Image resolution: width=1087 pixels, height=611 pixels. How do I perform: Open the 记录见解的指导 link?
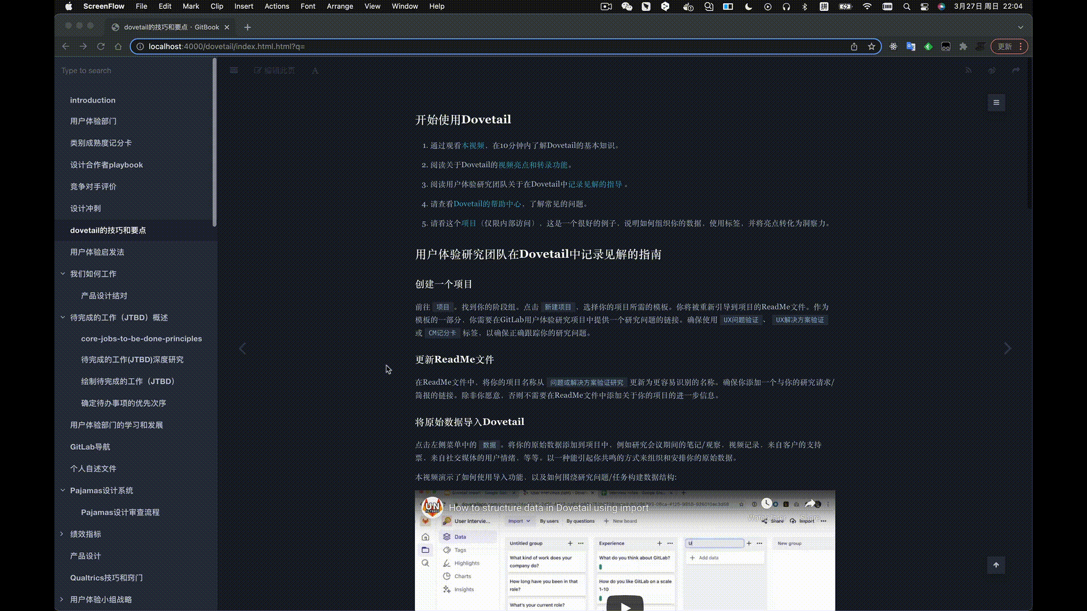tap(595, 184)
